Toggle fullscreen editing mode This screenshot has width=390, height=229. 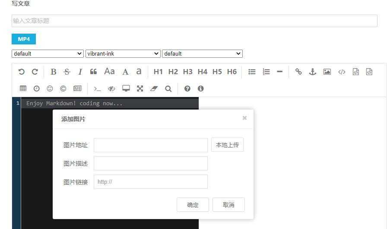[140, 88]
